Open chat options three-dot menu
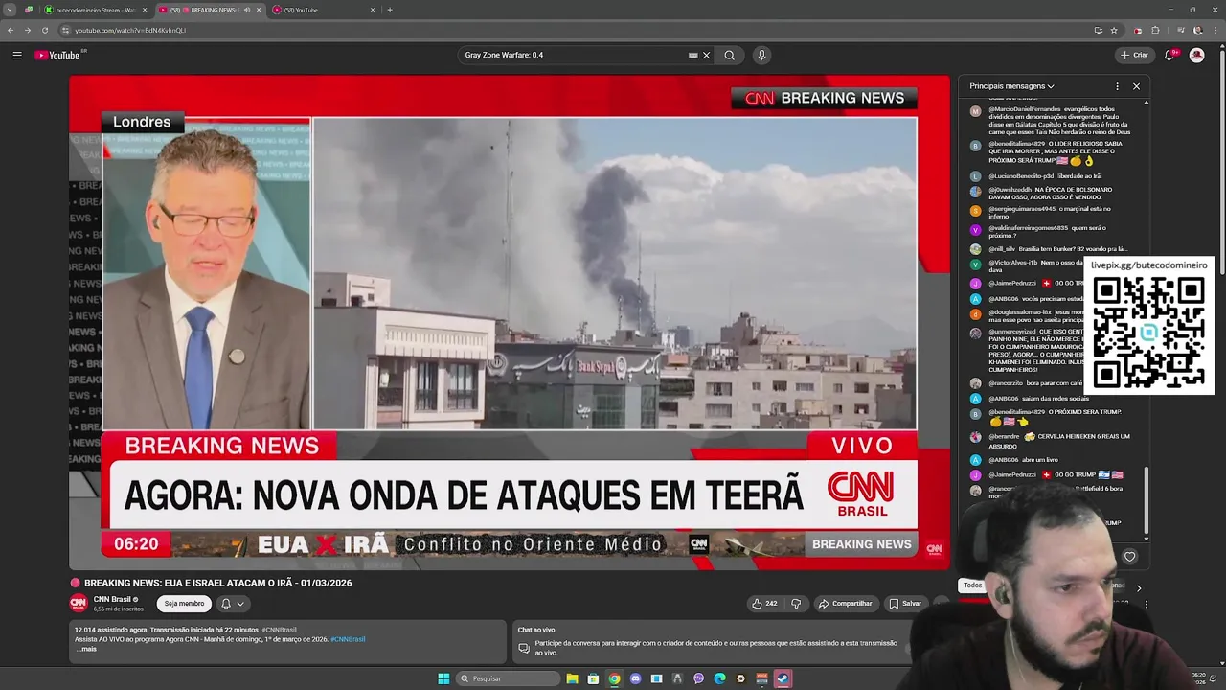This screenshot has height=690, width=1226. click(x=1117, y=86)
